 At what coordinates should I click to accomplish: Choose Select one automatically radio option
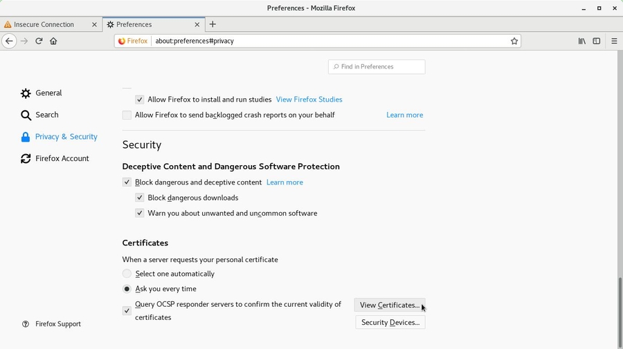(127, 274)
